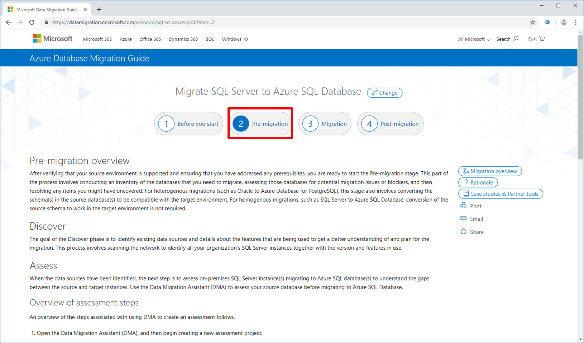Screen dimensions: 584x343
Task: Click the browser address bar URL
Action: click(133, 22)
